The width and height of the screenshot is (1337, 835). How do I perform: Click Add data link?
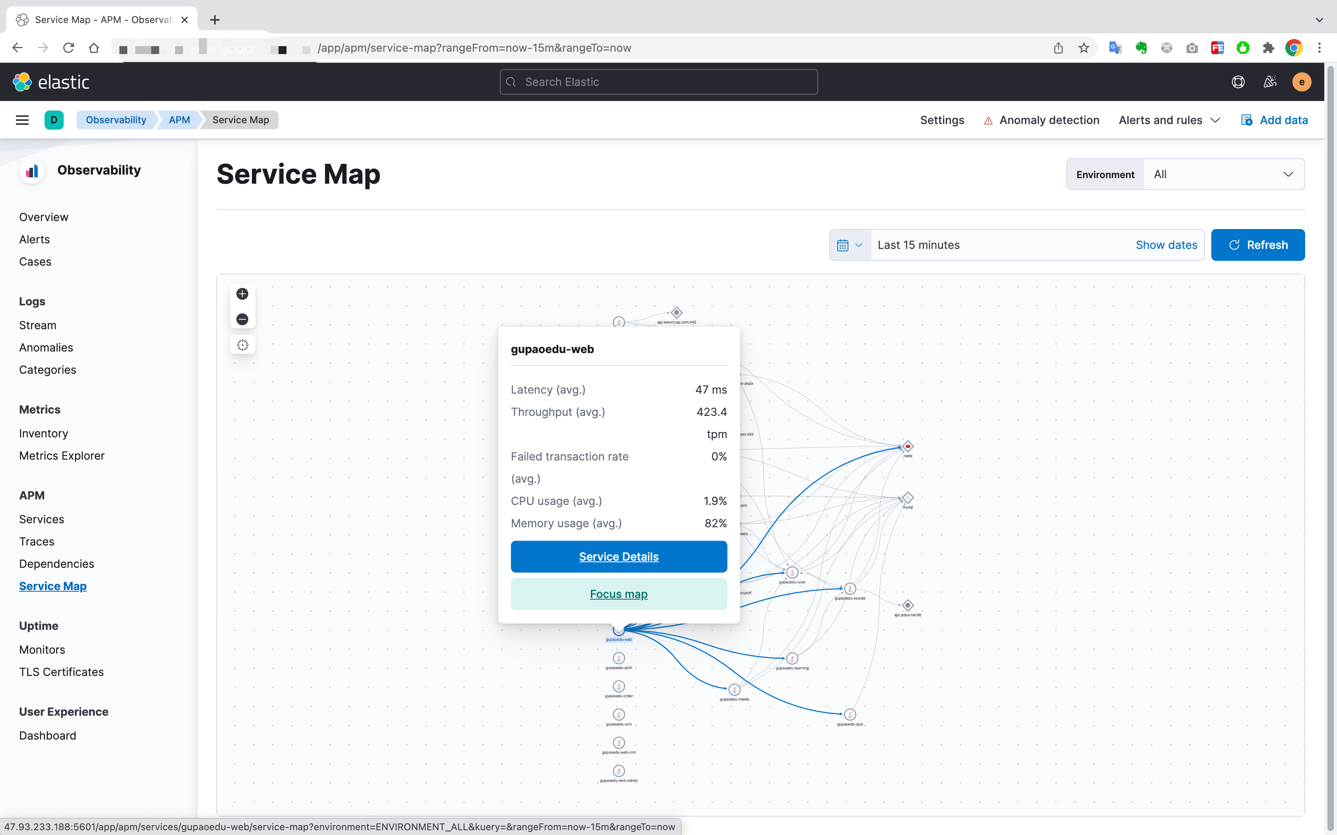coord(1275,120)
